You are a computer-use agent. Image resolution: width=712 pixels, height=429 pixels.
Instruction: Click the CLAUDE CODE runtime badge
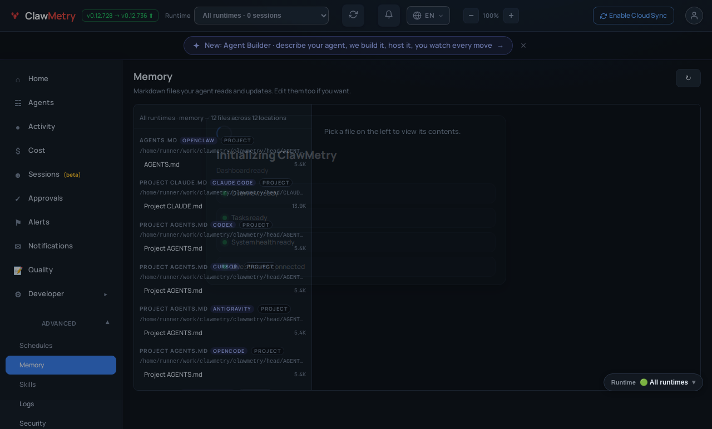pyautogui.click(x=233, y=183)
